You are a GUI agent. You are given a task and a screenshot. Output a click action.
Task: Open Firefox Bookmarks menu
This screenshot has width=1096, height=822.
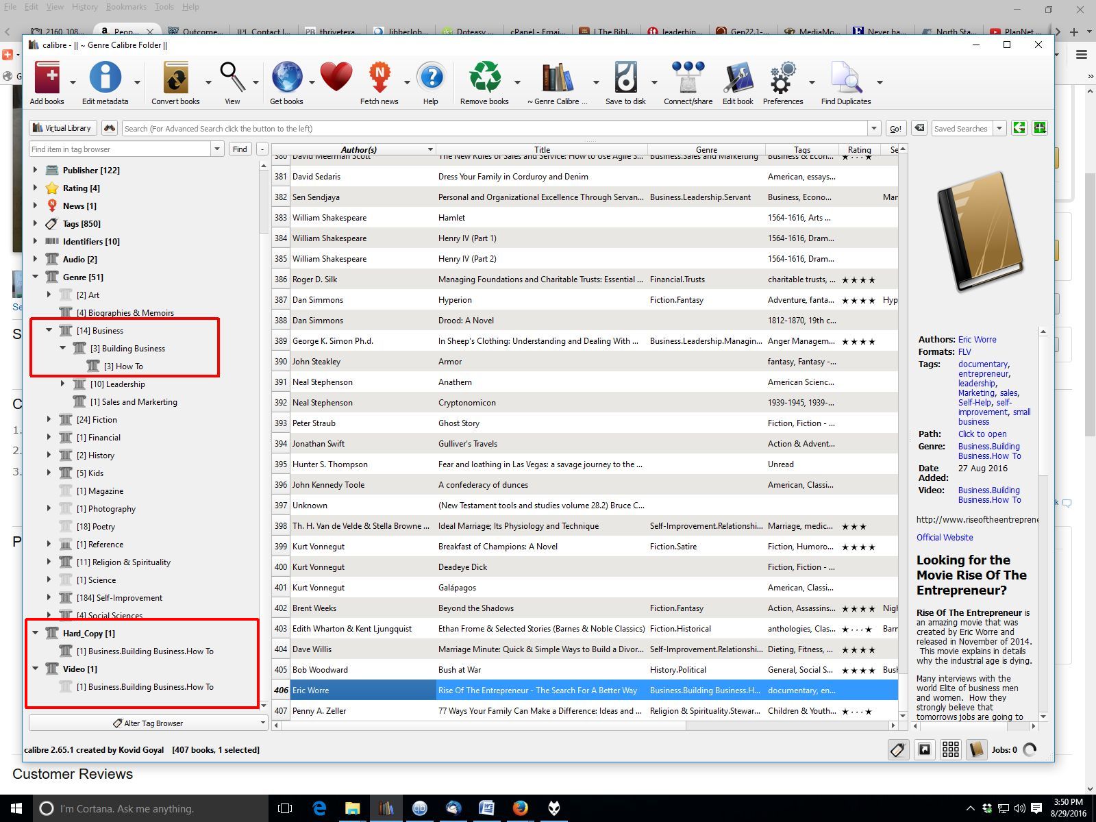126,7
